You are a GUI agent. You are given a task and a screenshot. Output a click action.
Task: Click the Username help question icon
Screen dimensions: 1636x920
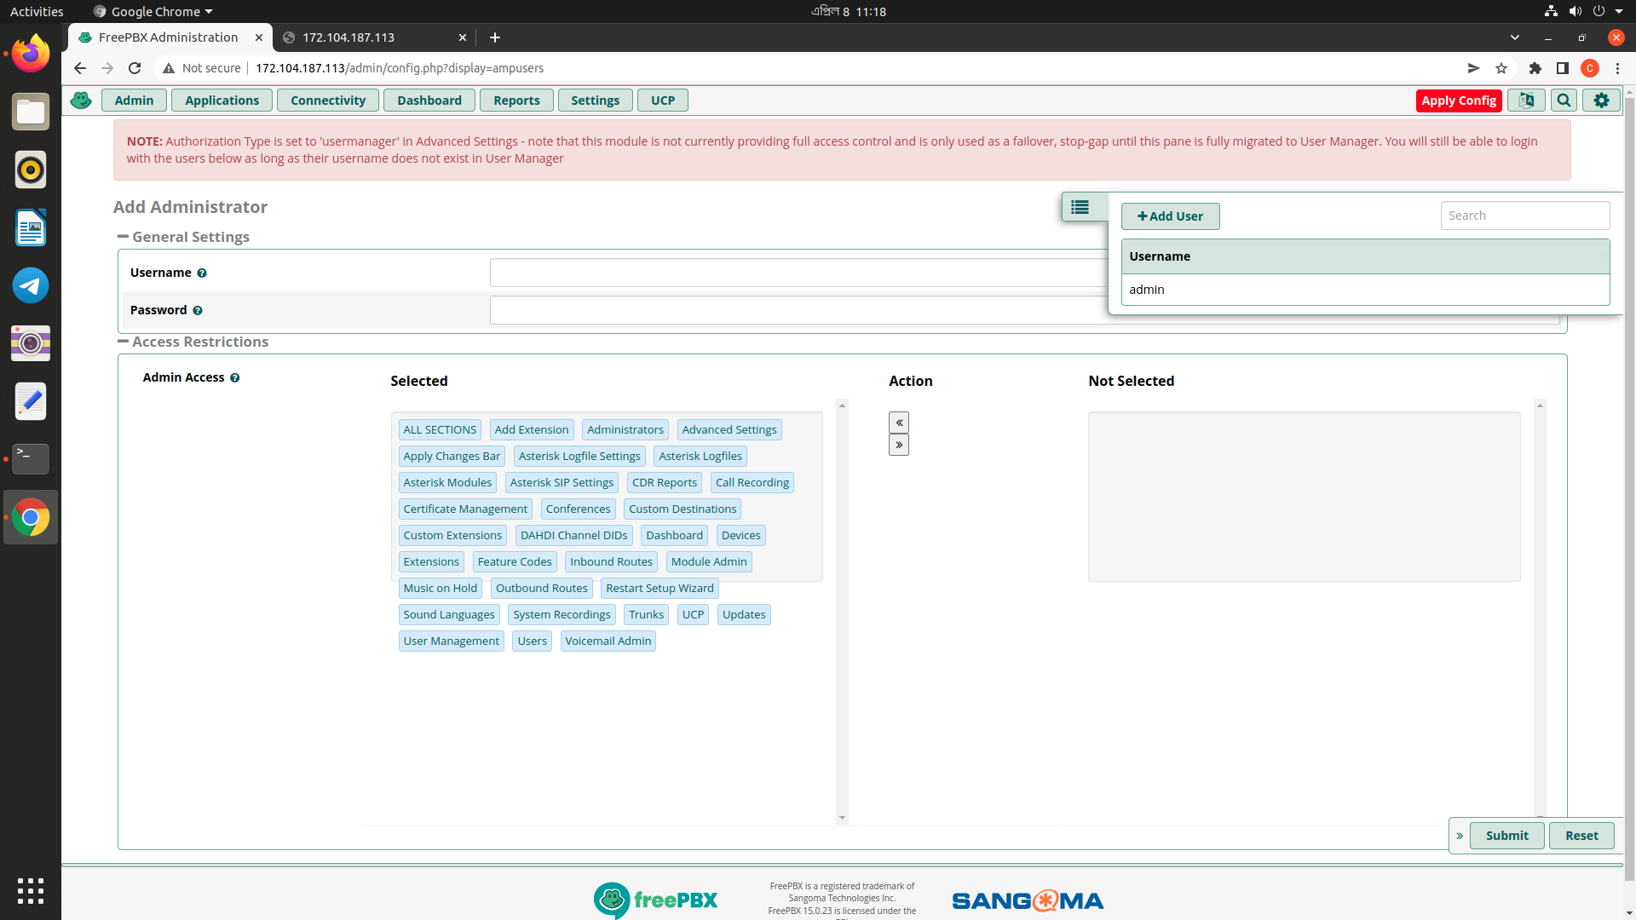pyautogui.click(x=202, y=273)
